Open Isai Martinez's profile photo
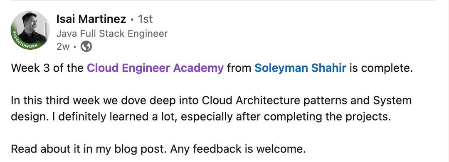 (30, 30)
